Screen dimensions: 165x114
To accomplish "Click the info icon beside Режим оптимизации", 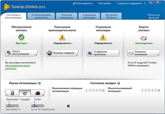I will [39, 83].
